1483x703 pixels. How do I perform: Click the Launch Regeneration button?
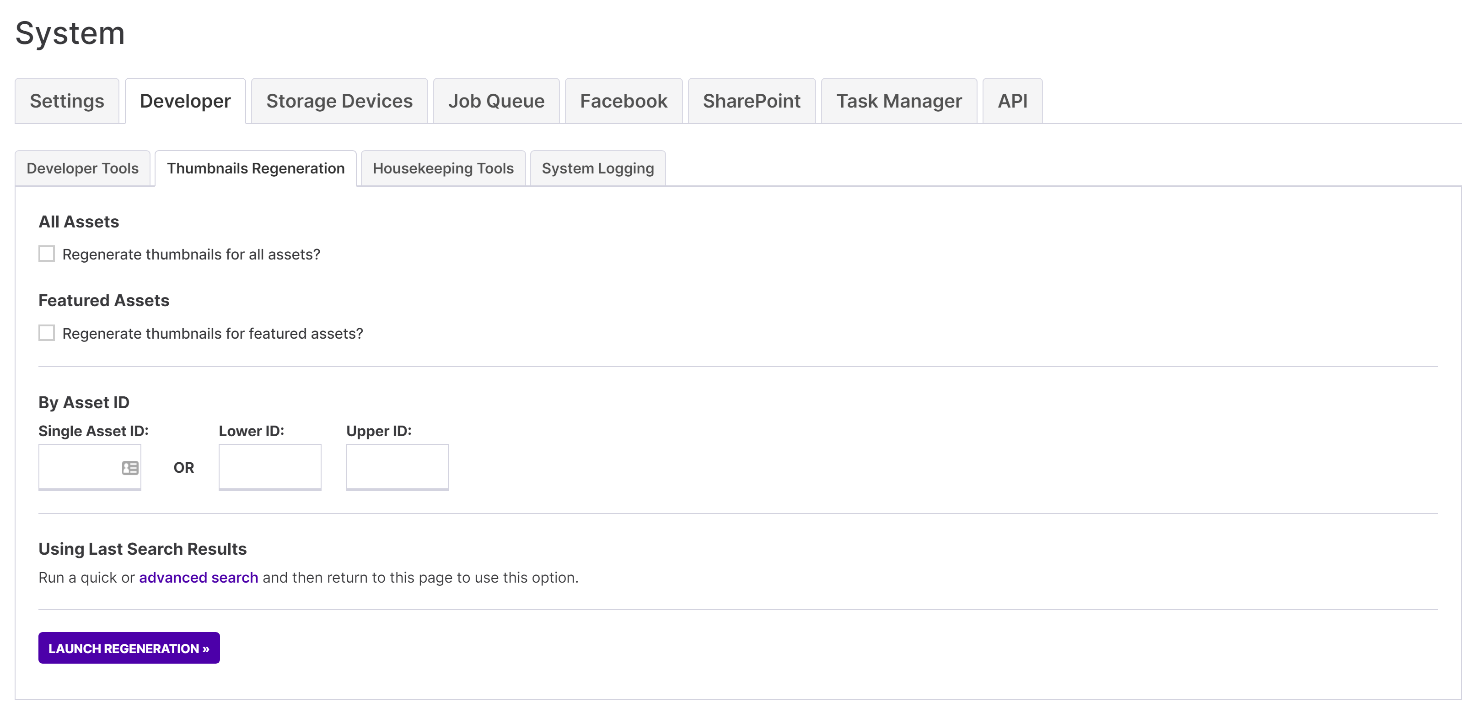coord(129,648)
